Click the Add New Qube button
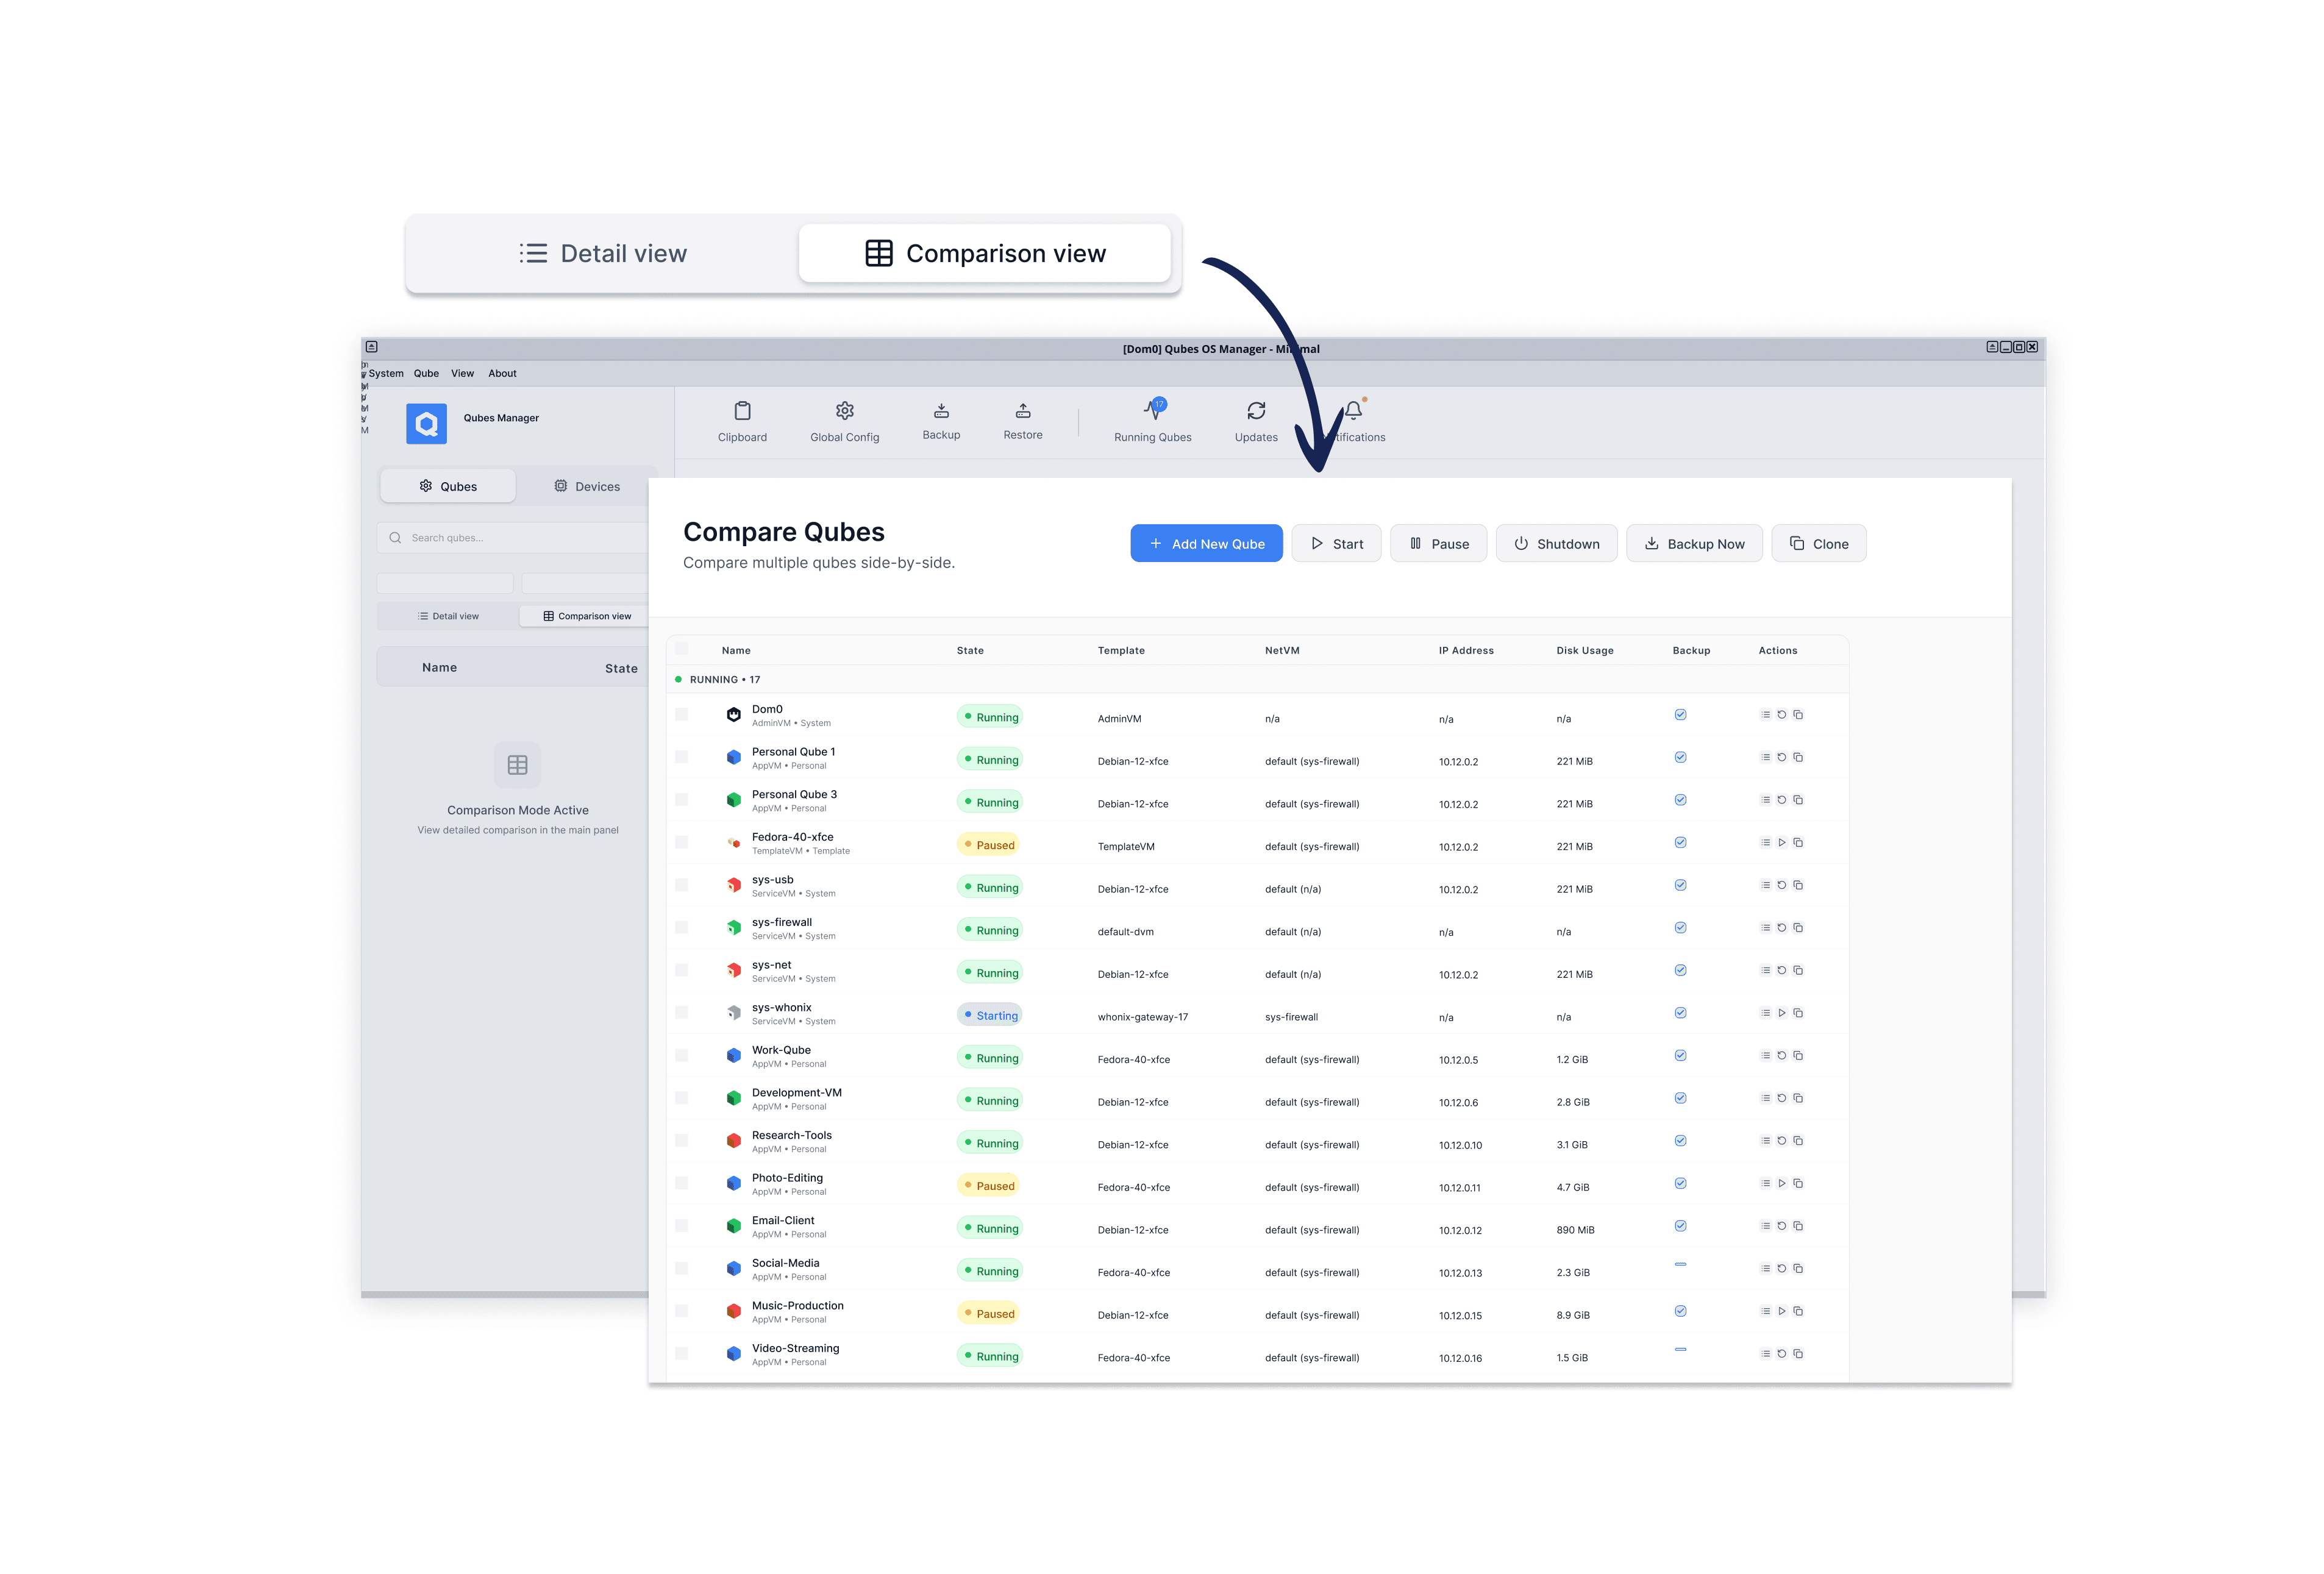Image resolution: width=2324 pixels, height=1574 pixels. click(x=1206, y=544)
